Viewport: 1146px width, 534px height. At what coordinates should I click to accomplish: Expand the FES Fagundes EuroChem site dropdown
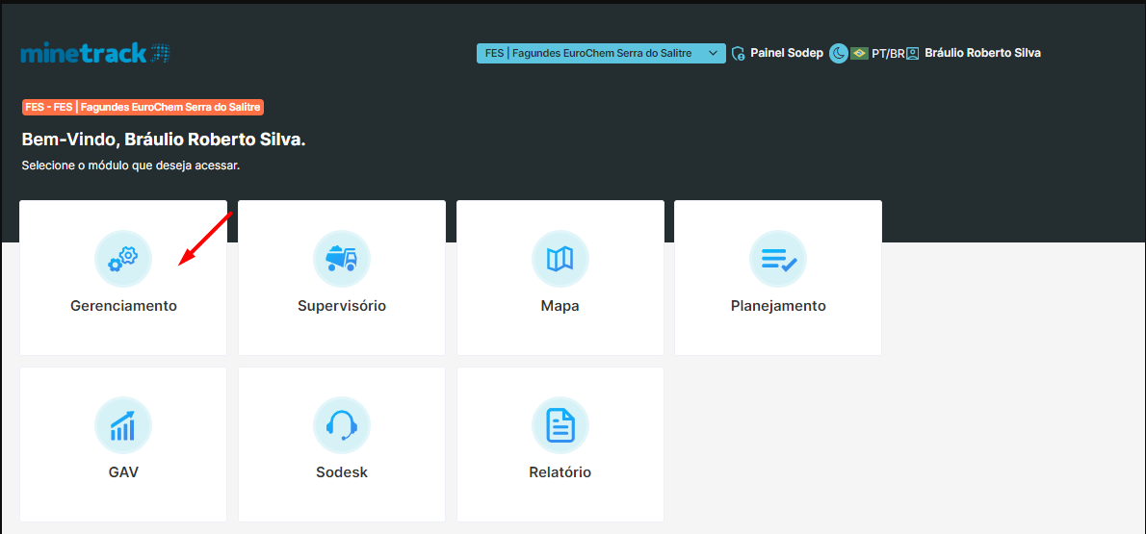(x=601, y=53)
